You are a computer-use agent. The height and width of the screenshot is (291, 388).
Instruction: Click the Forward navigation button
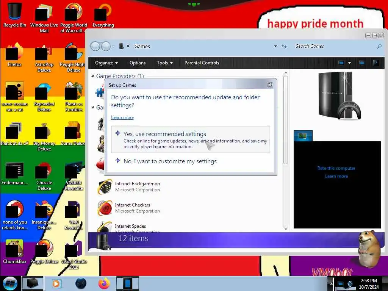[x=106, y=46]
